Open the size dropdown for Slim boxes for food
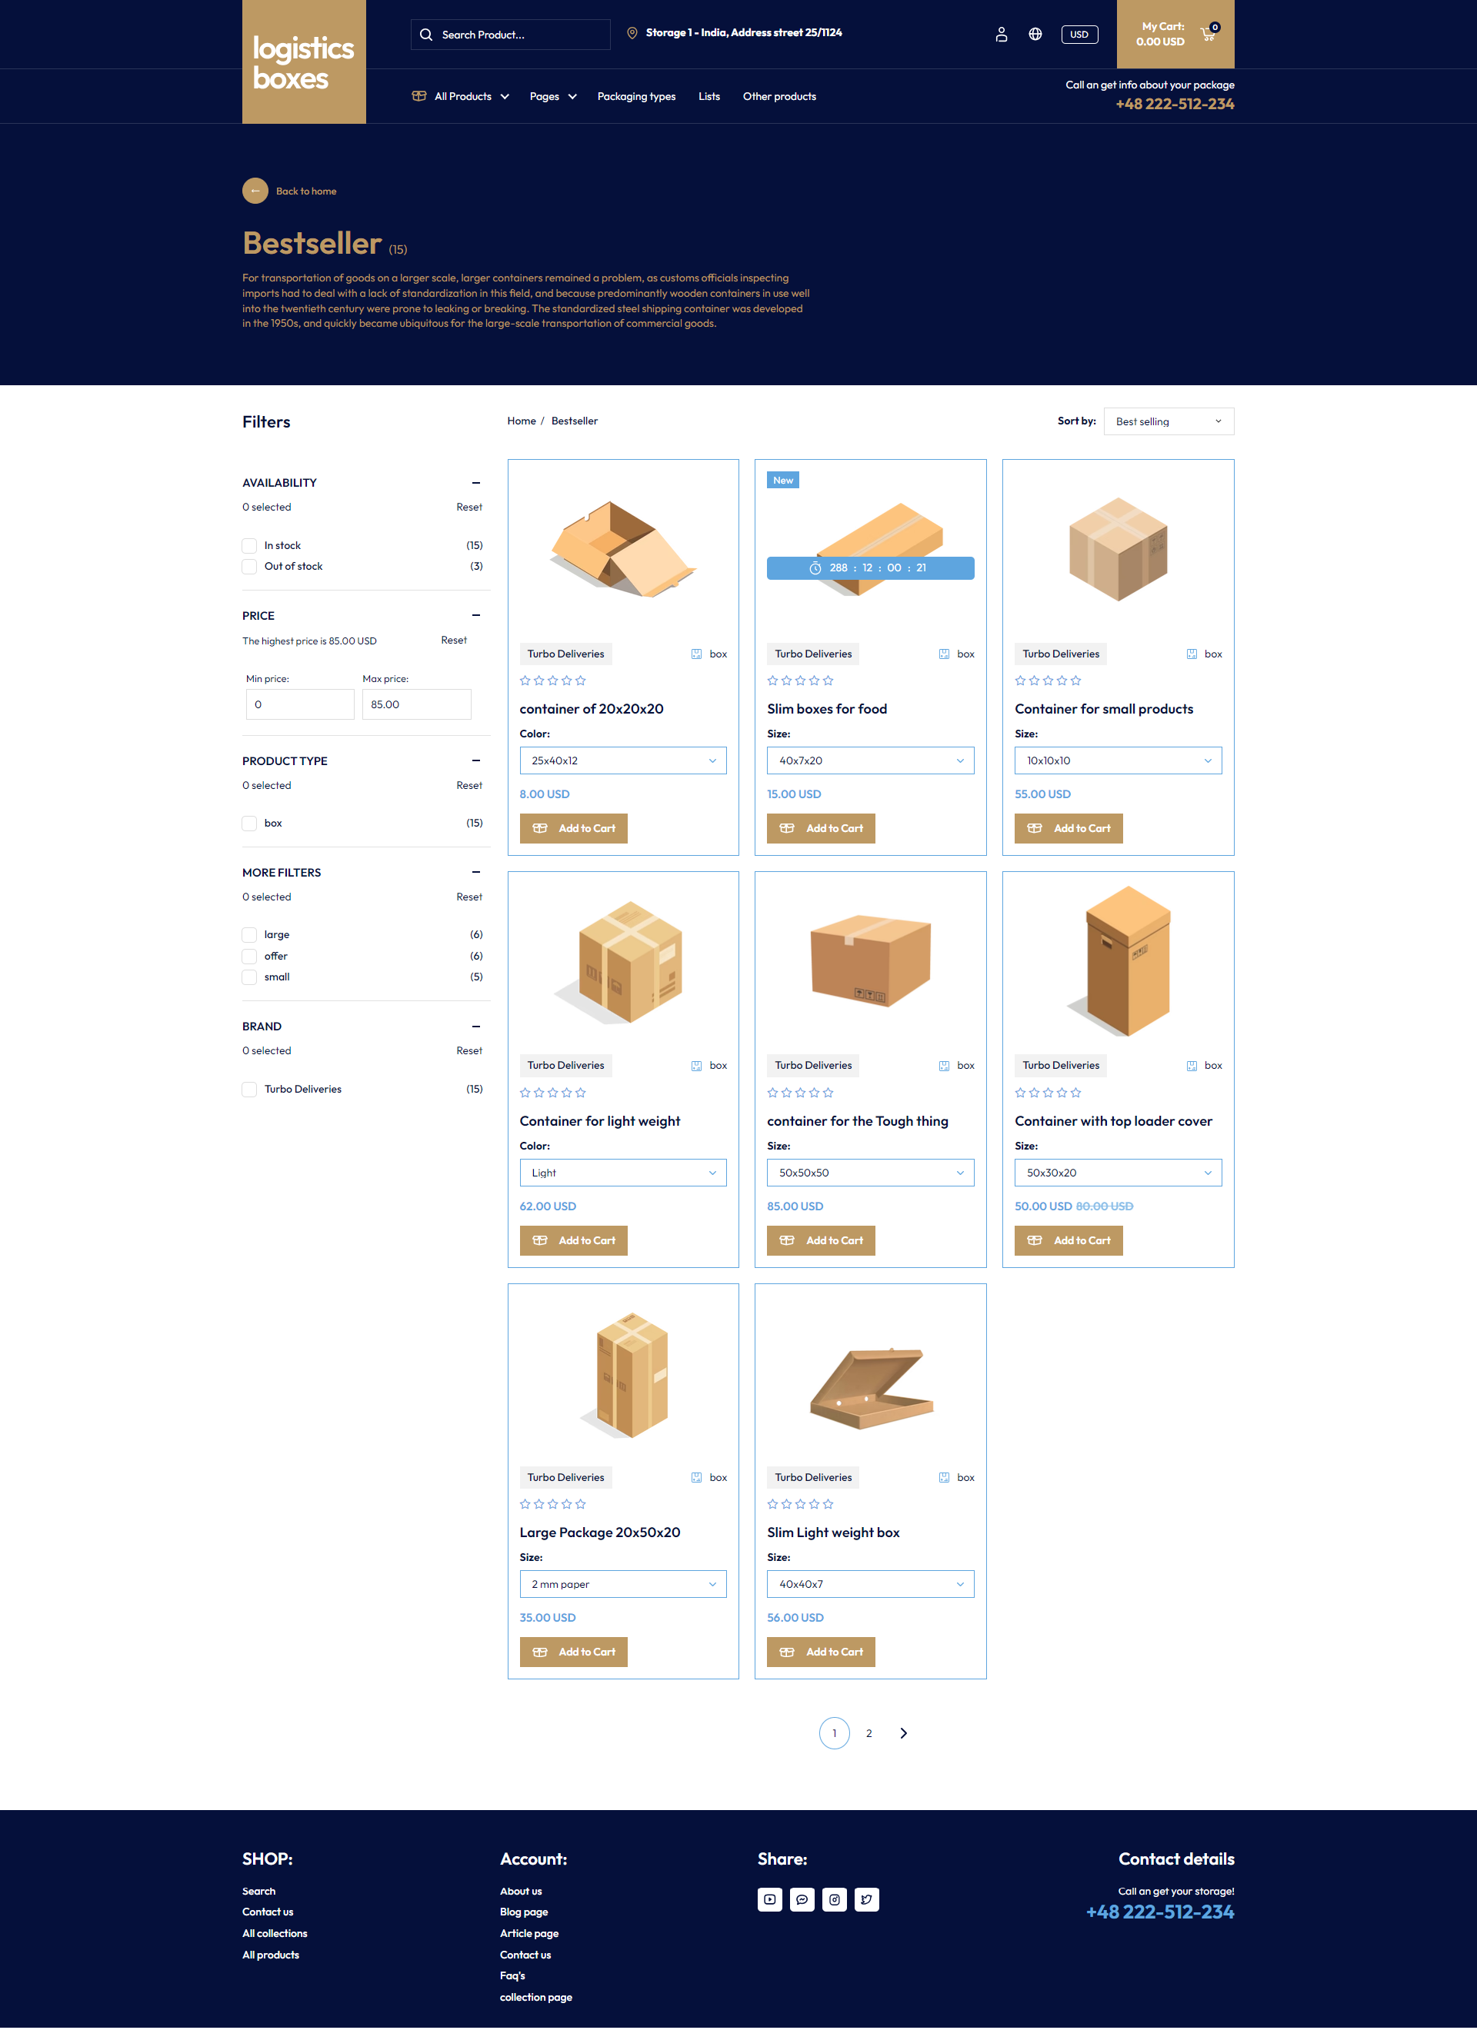Viewport: 1477px width, 2030px height. tap(870, 760)
